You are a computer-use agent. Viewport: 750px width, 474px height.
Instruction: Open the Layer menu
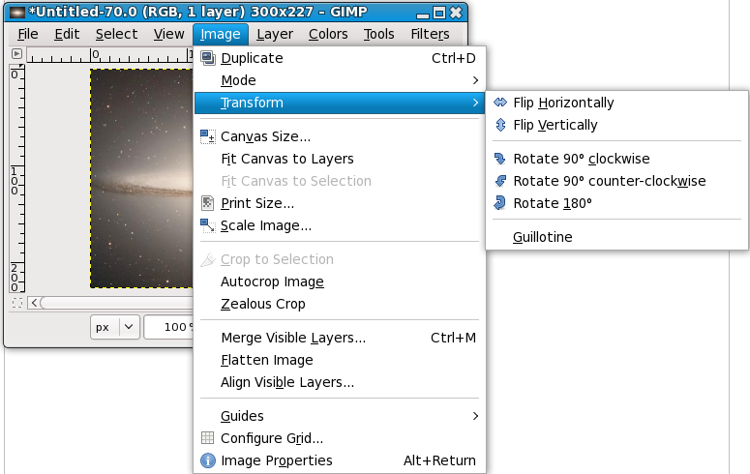tap(275, 34)
